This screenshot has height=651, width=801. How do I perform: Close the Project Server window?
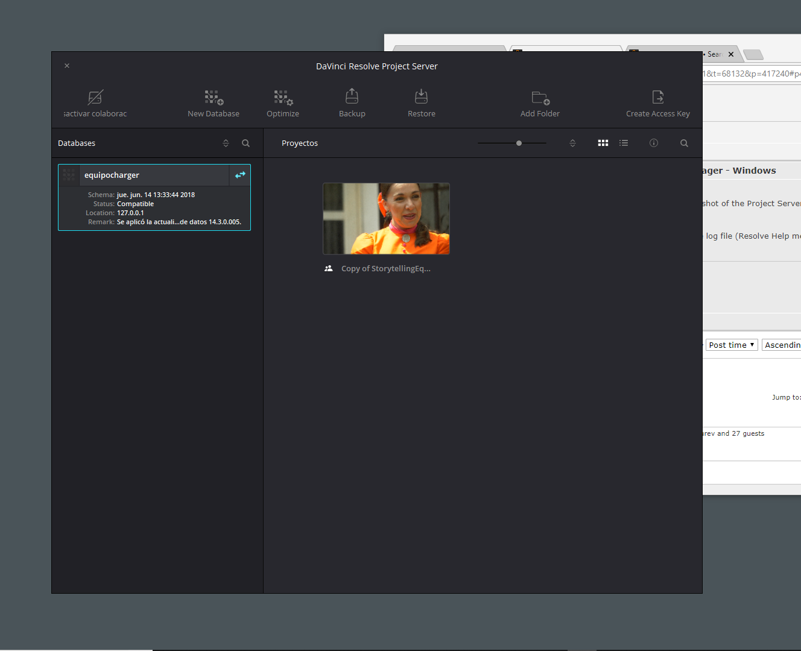click(x=67, y=66)
